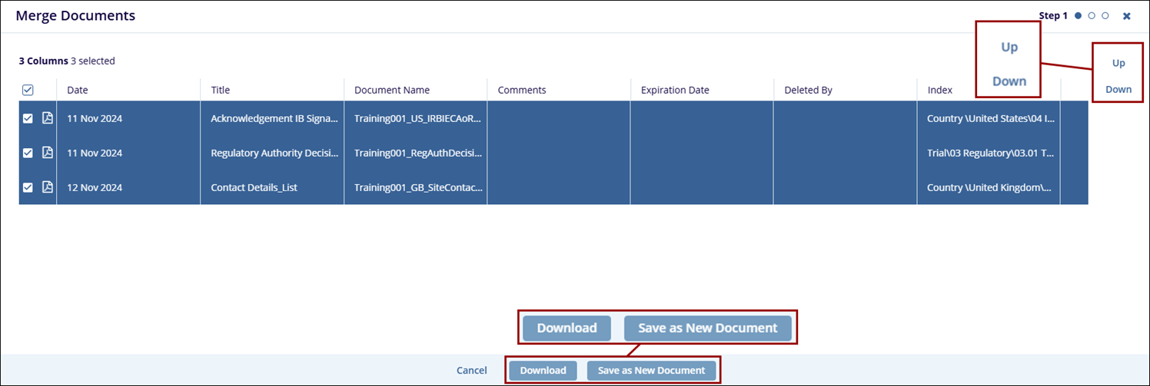Image resolution: width=1150 pixels, height=386 pixels.
Task: Click the Index column header
Action: pyautogui.click(x=939, y=90)
